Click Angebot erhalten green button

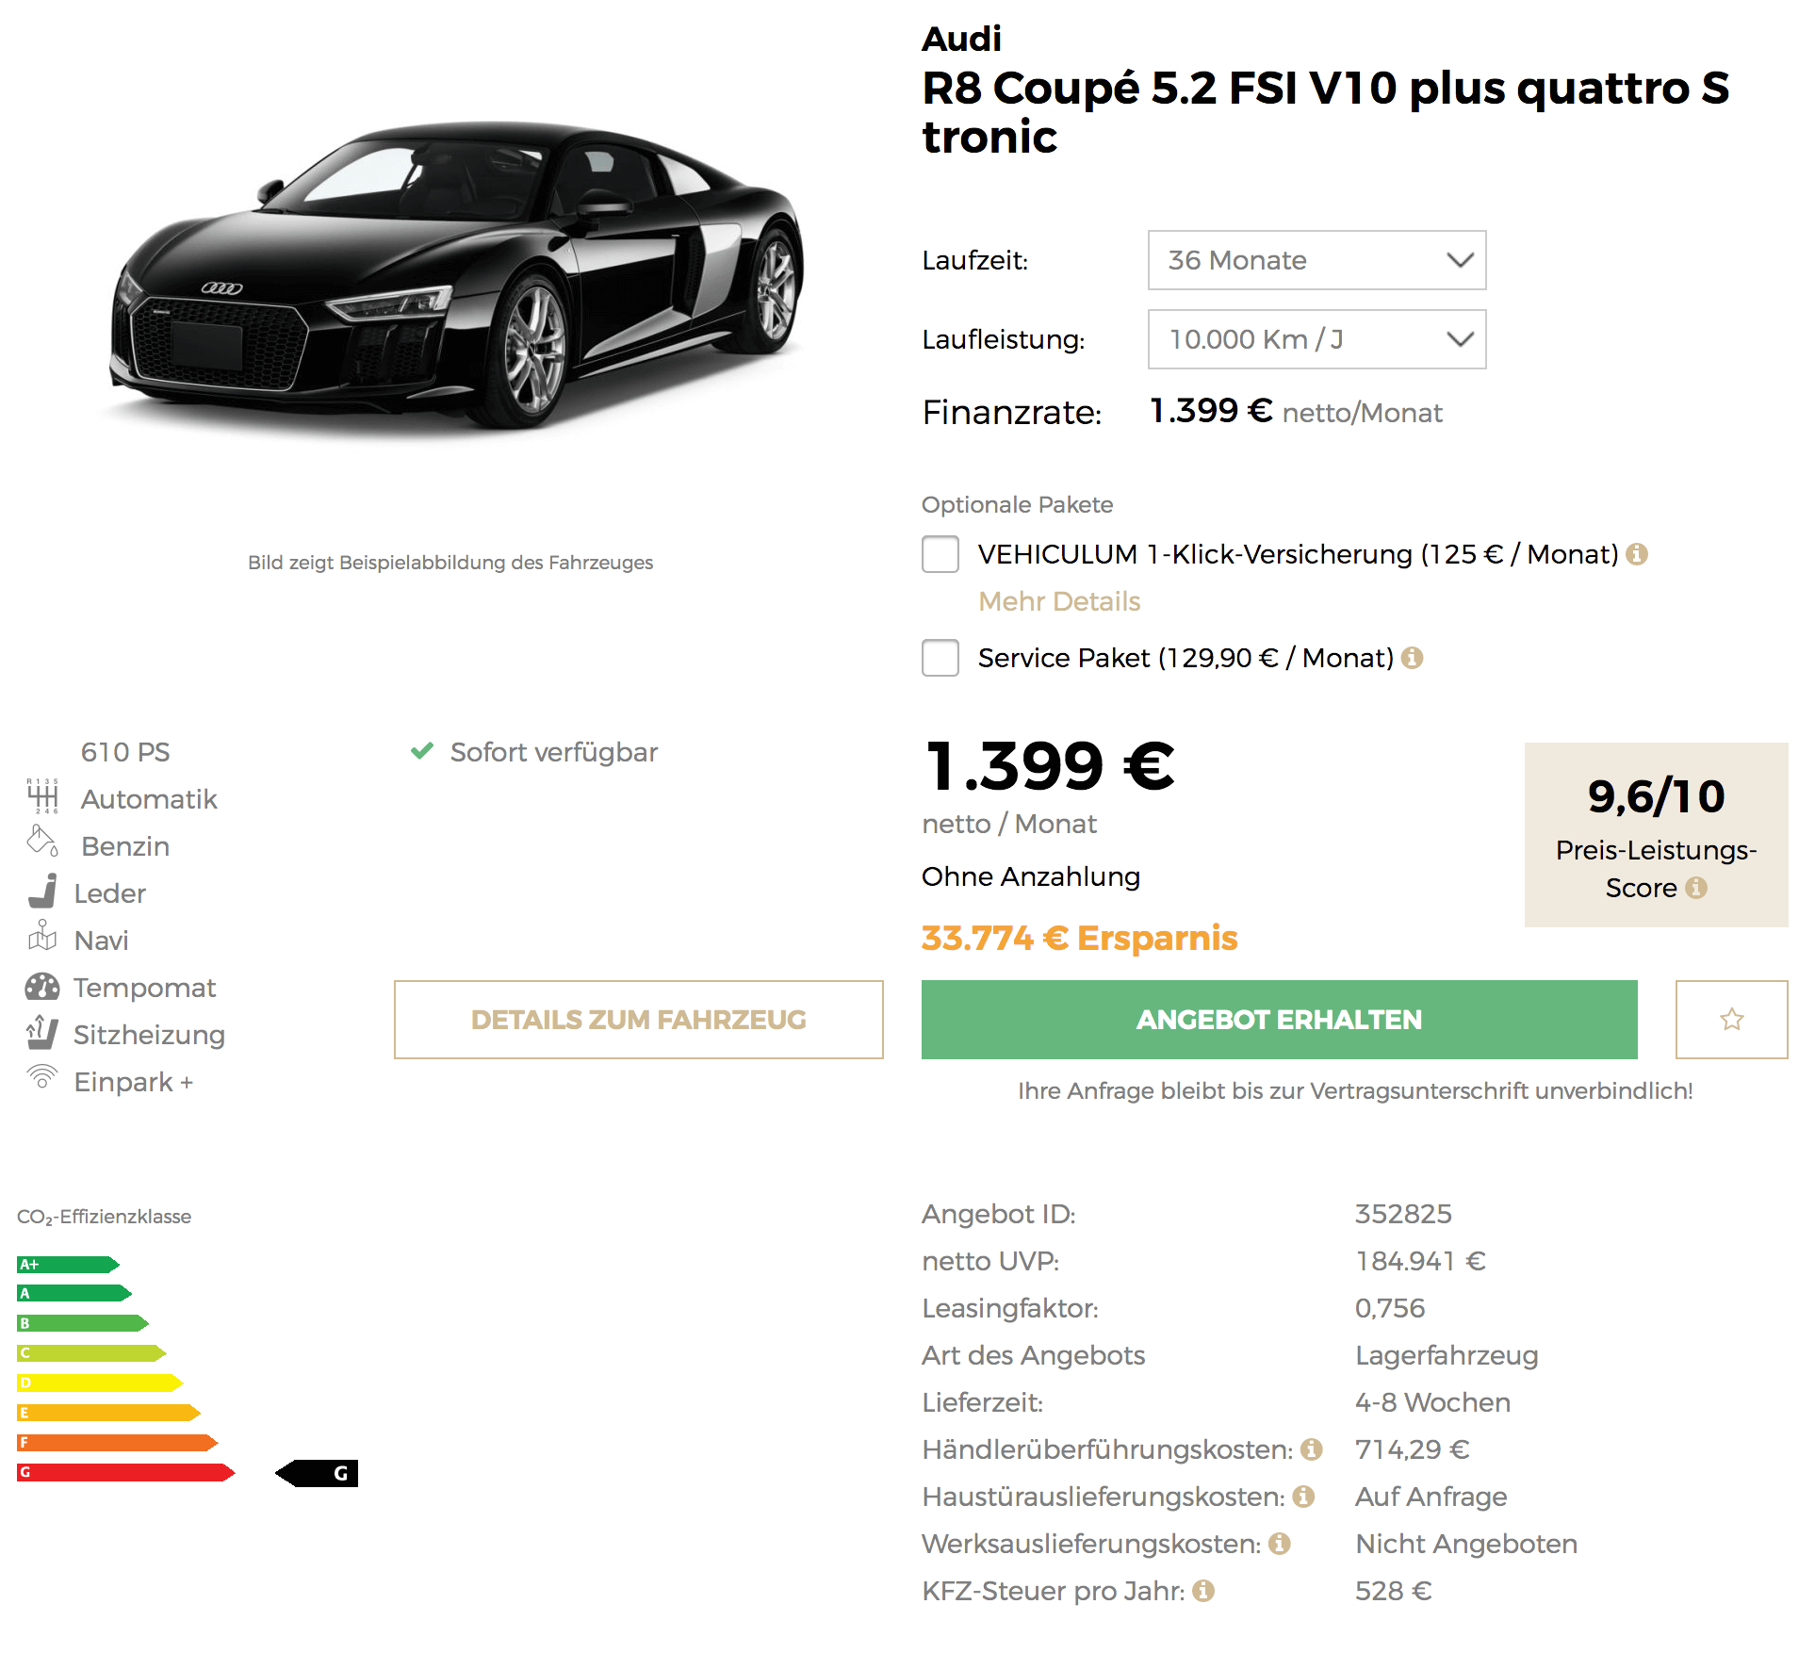coord(1279,1020)
